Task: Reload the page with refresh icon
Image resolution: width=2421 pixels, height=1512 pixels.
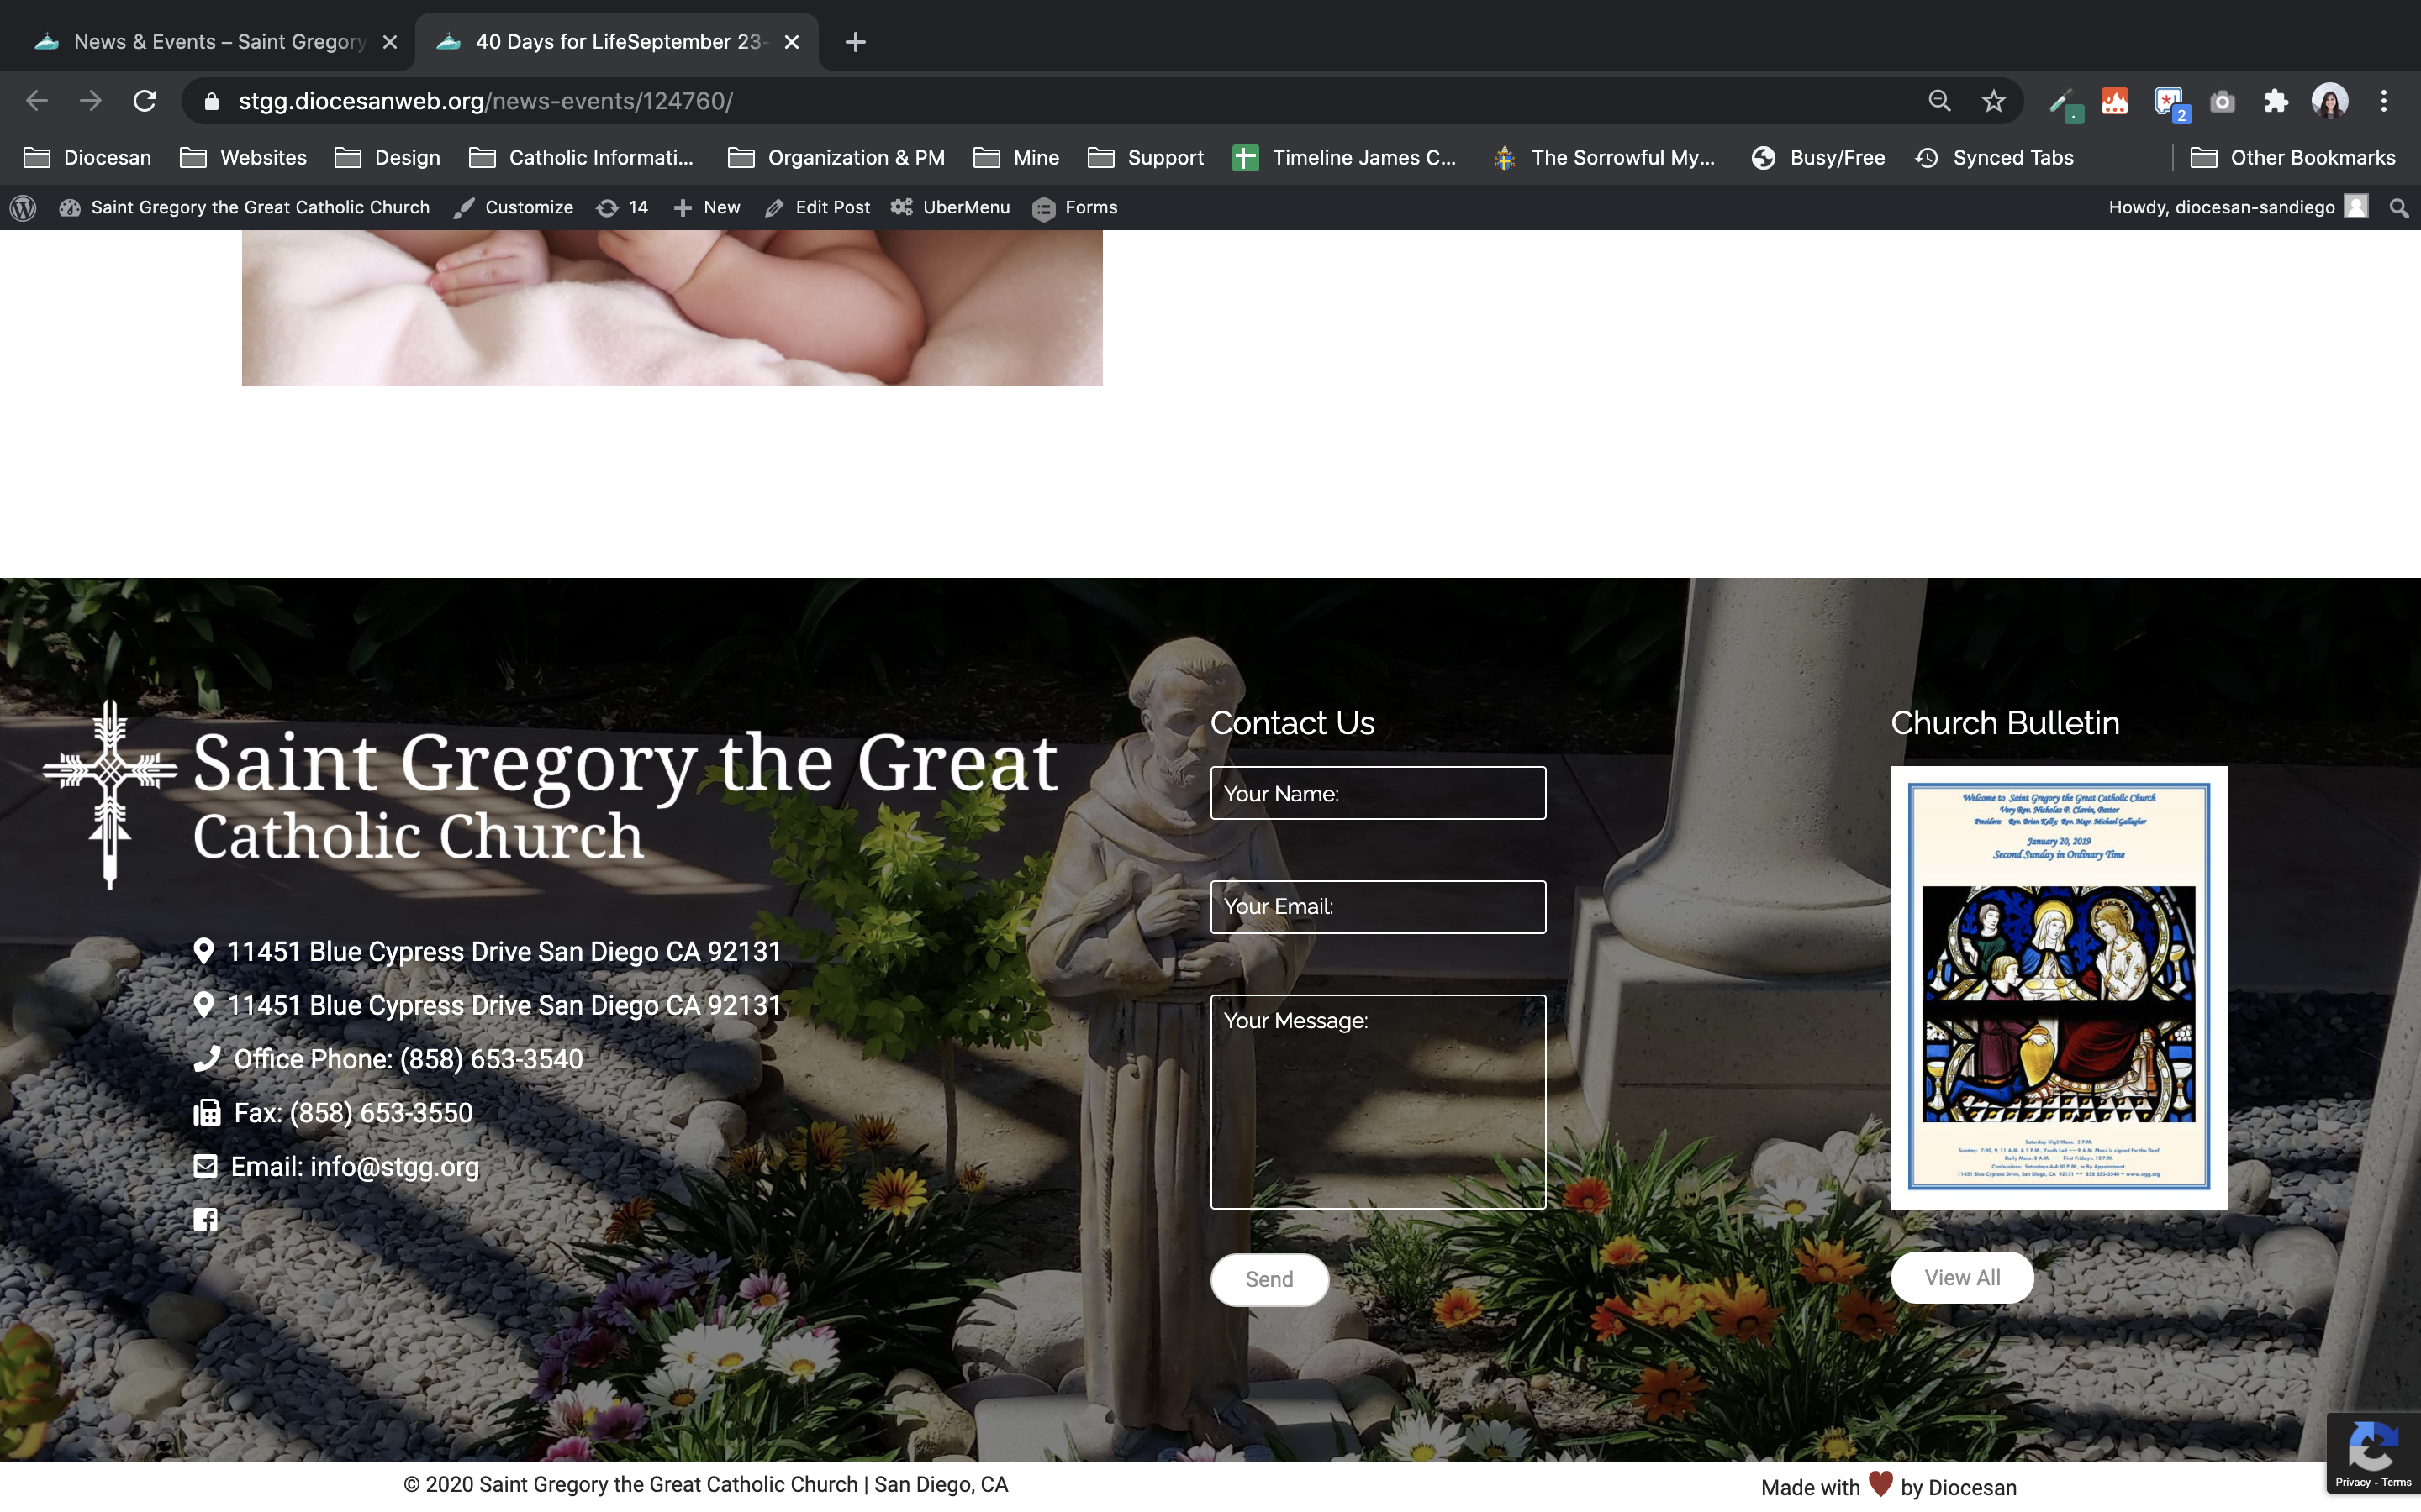Action: pos(145,101)
